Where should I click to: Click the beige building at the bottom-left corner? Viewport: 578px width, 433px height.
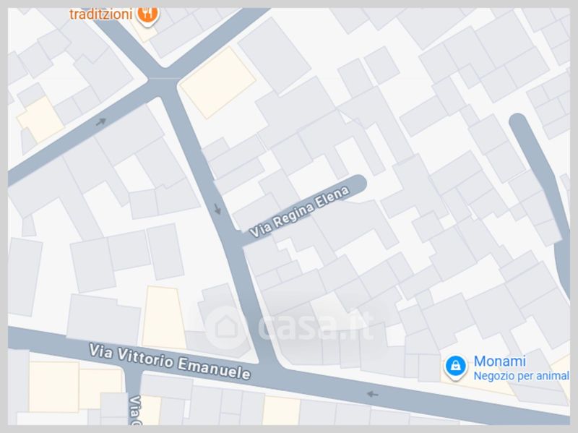pyautogui.click(x=53, y=387)
